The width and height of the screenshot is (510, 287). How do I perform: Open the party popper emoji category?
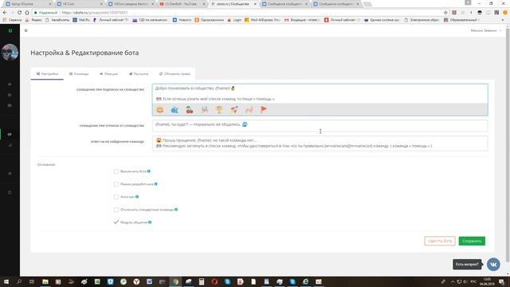pos(234,110)
